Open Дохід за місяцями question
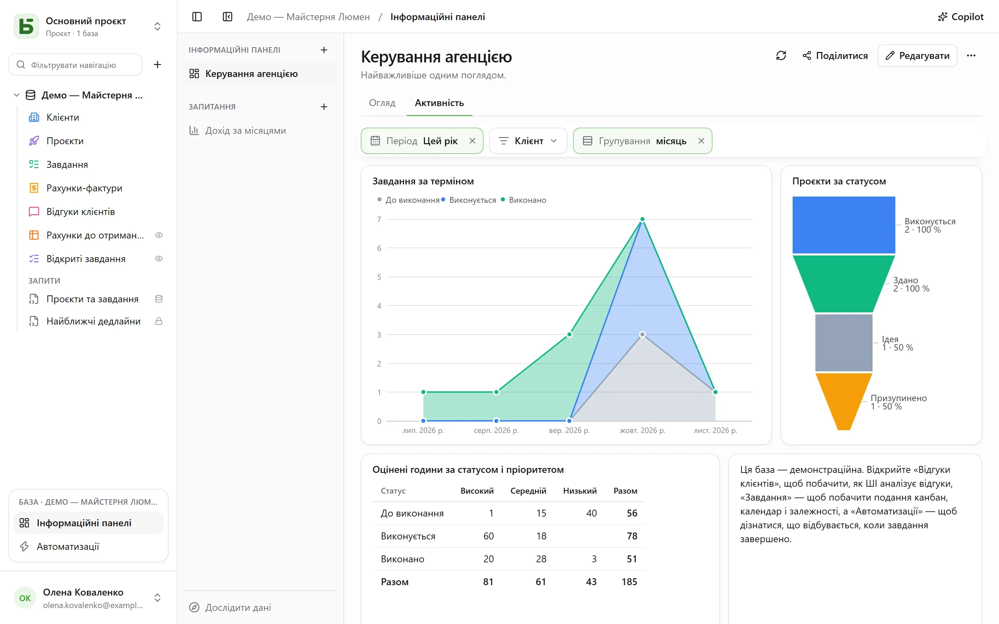 (x=261, y=131)
